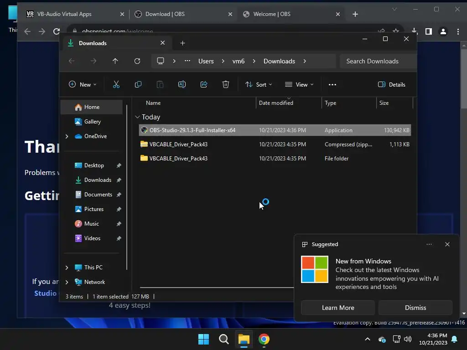Bookmark this page with the star icon
The width and height of the screenshot is (467, 350).
coord(396,31)
